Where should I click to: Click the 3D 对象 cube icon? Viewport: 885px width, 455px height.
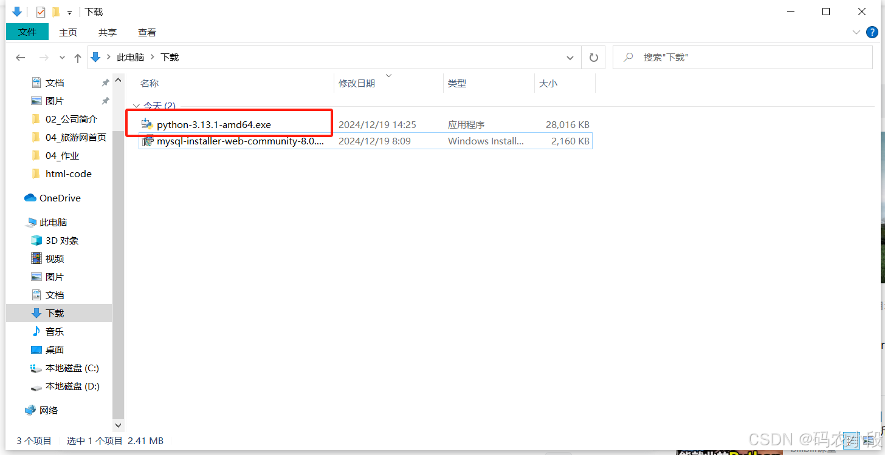pyautogui.click(x=36, y=241)
